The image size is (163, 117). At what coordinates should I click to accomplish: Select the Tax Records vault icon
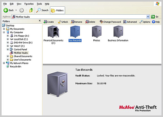pos(75,32)
